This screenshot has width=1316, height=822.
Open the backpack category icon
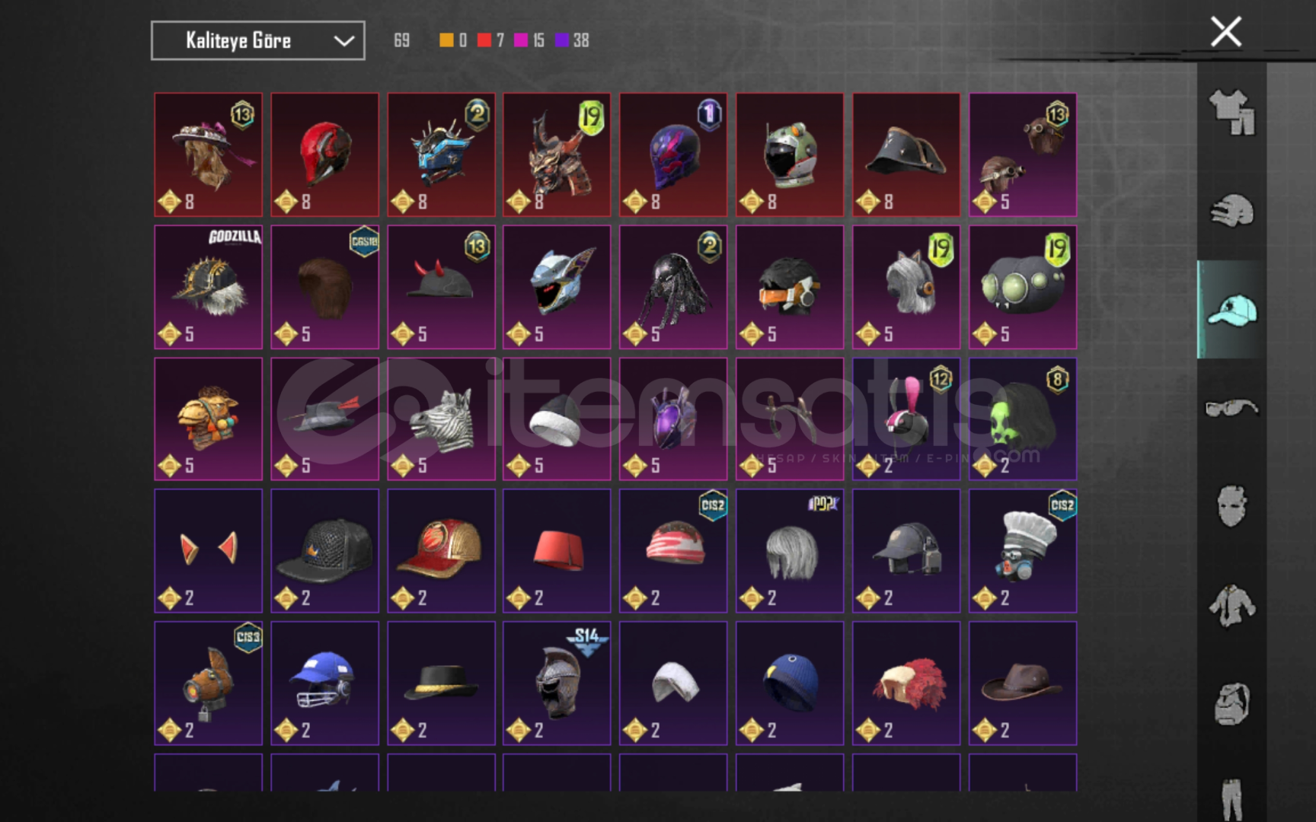click(1231, 704)
